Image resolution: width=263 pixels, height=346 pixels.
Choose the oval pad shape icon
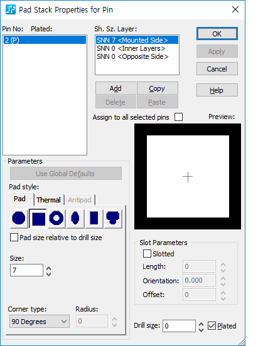pyautogui.click(x=75, y=218)
